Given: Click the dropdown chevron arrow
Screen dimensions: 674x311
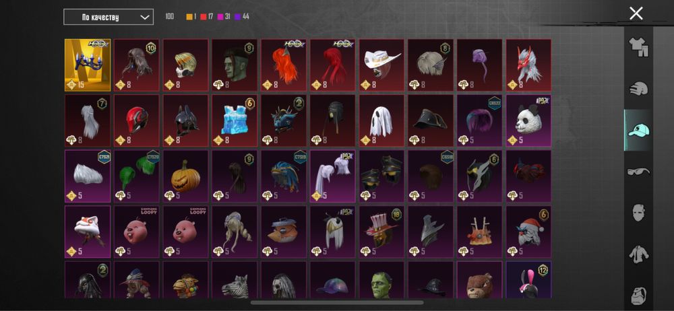Looking at the screenshot, I should pos(145,18).
